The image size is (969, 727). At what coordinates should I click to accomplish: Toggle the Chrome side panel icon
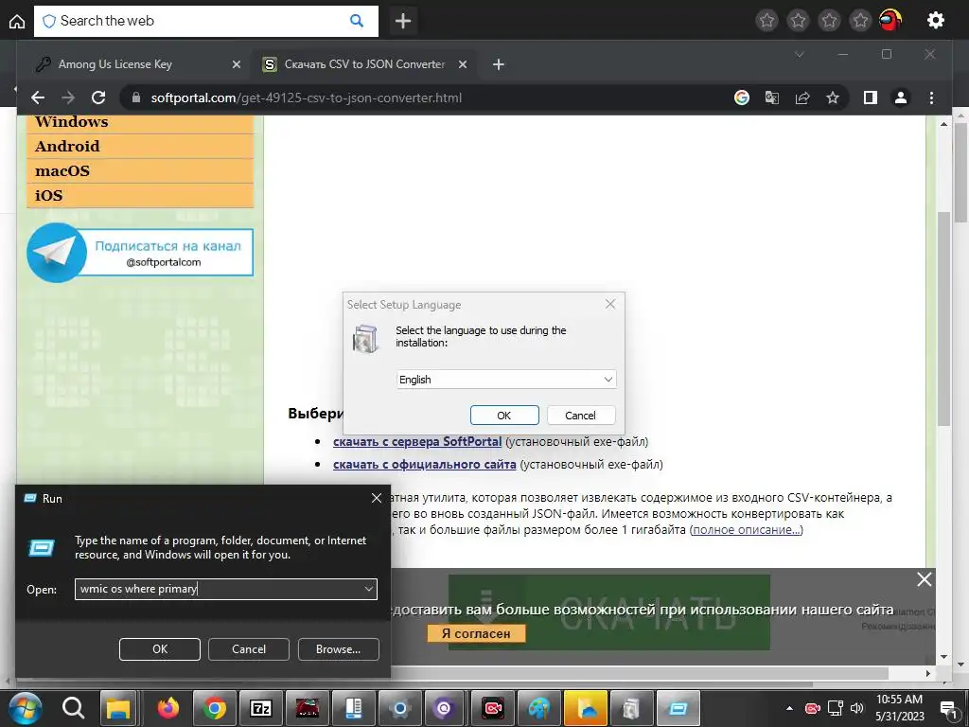(x=871, y=98)
